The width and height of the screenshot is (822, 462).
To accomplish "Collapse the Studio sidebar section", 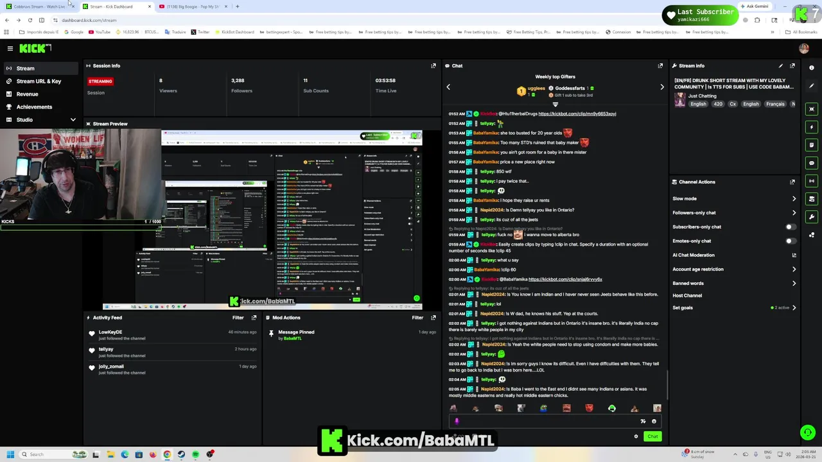I will [73, 120].
